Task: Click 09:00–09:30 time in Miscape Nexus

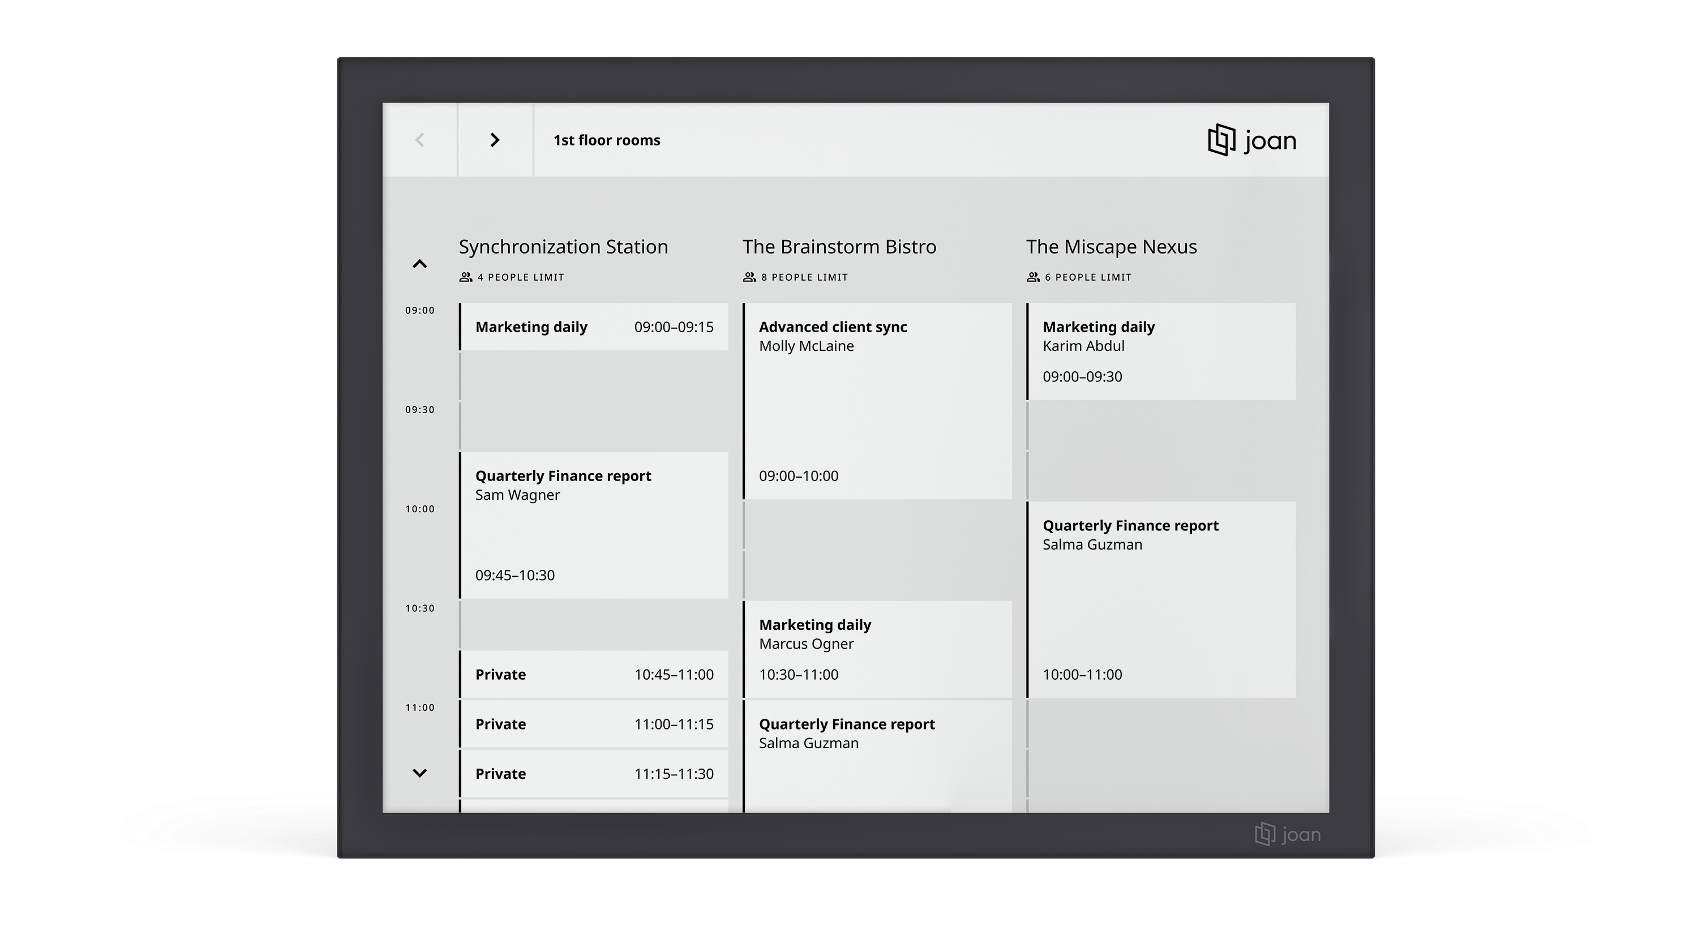Action: tap(1082, 377)
